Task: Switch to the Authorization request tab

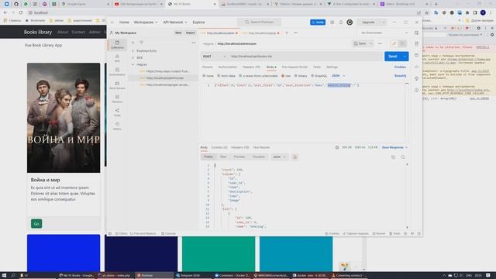Action: (x=227, y=67)
